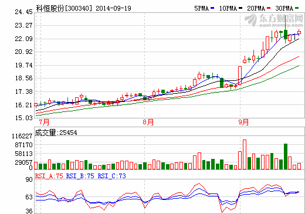
Task: Click the green 30PMA color marker
Action: [297, 8]
